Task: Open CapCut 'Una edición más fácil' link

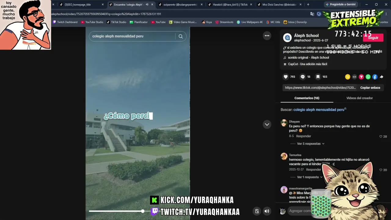Action: pos(308,64)
